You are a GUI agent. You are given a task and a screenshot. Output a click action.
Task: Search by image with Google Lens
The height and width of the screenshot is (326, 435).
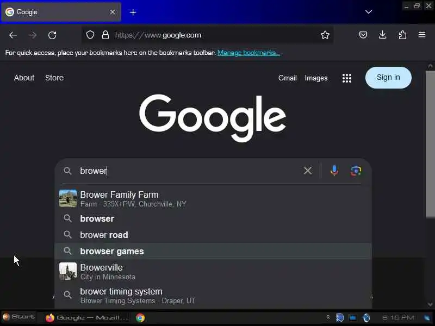(x=356, y=171)
